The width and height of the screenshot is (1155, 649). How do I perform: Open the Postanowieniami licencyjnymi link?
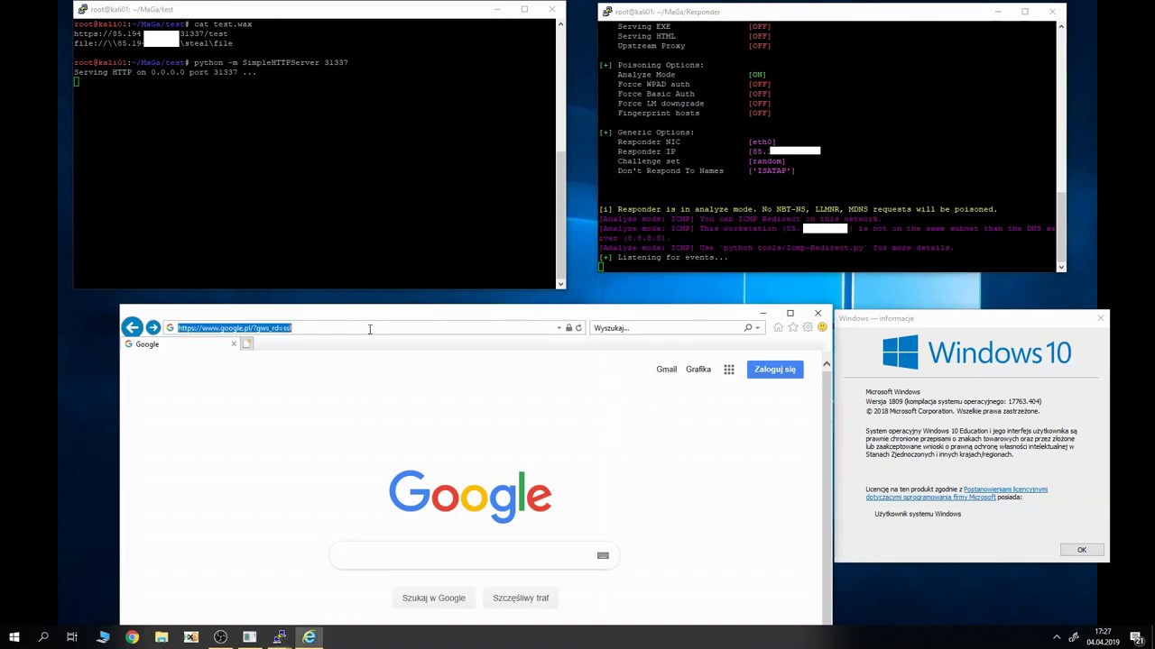(x=1005, y=489)
